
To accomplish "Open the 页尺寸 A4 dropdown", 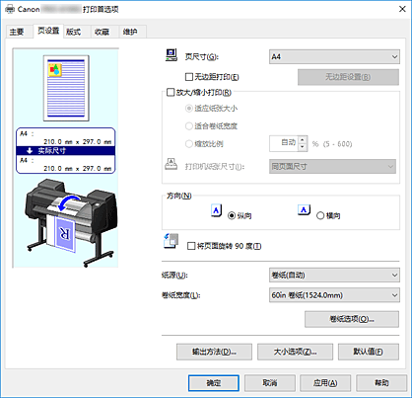I will pos(334,57).
